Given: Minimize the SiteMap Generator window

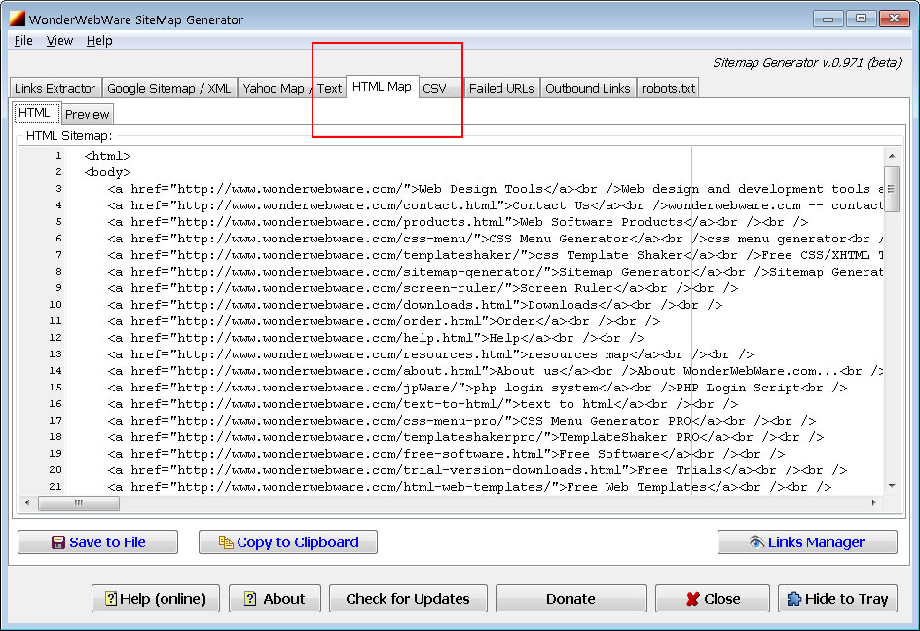Looking at the screenshot, I should click(828, 19).
